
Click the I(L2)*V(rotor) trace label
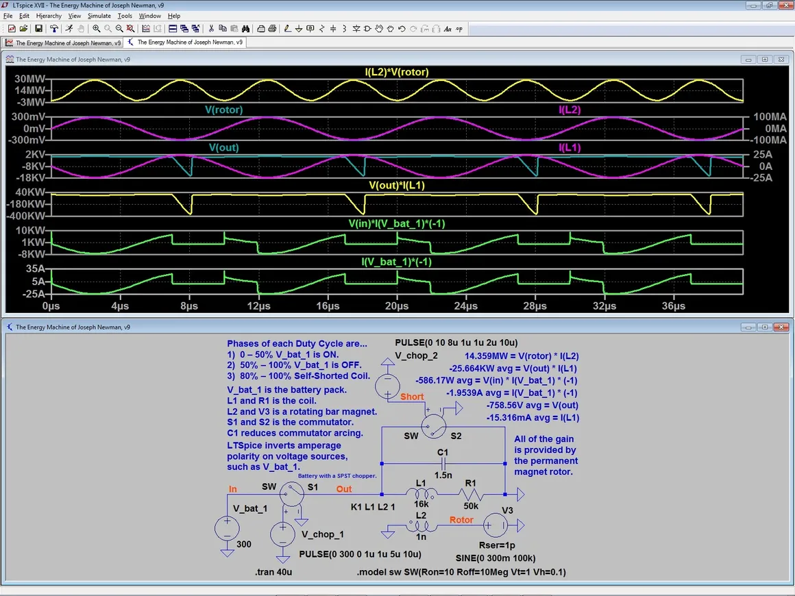coord(397,72)
